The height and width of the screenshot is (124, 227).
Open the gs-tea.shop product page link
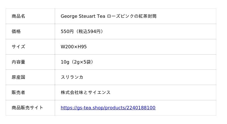coord(108,108)
